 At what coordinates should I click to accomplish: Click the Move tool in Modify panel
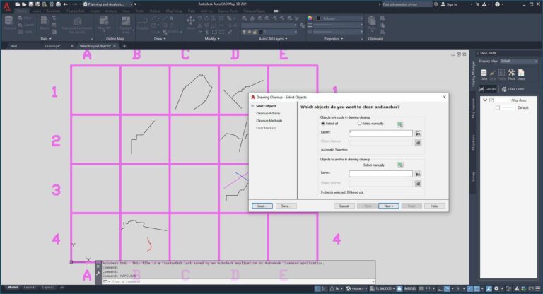point(190,23)
